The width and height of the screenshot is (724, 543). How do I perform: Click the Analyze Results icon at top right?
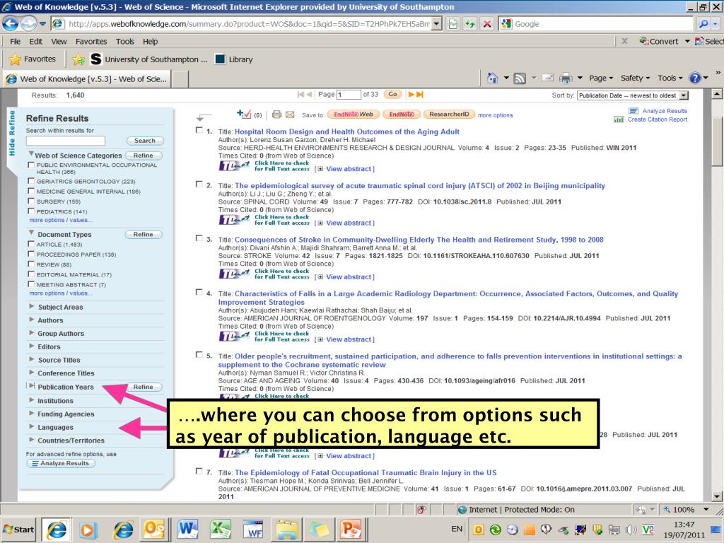[633, 111]
